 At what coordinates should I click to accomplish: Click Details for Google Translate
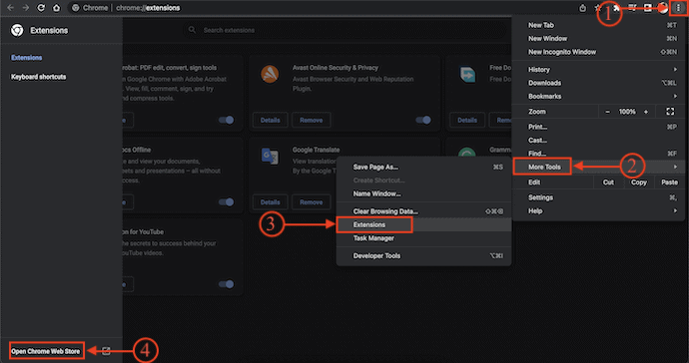271,201
